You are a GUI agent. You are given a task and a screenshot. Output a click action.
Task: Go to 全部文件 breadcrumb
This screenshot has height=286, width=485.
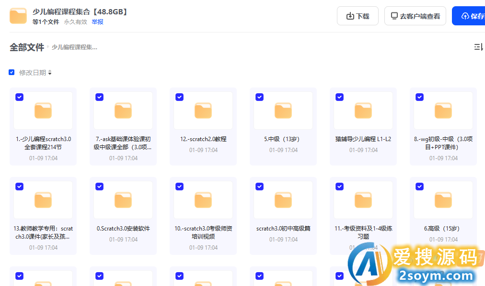pos(27,47)
